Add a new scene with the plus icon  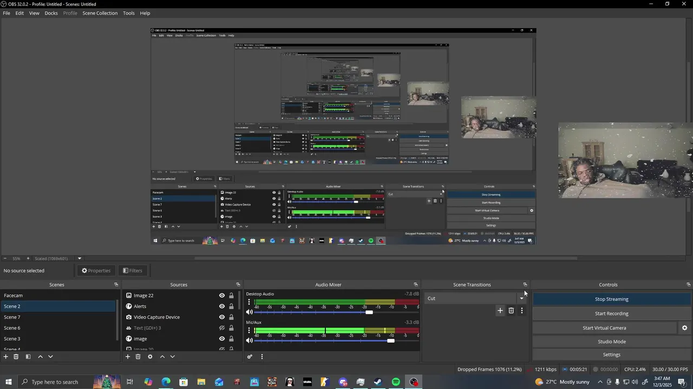(6, 357)
